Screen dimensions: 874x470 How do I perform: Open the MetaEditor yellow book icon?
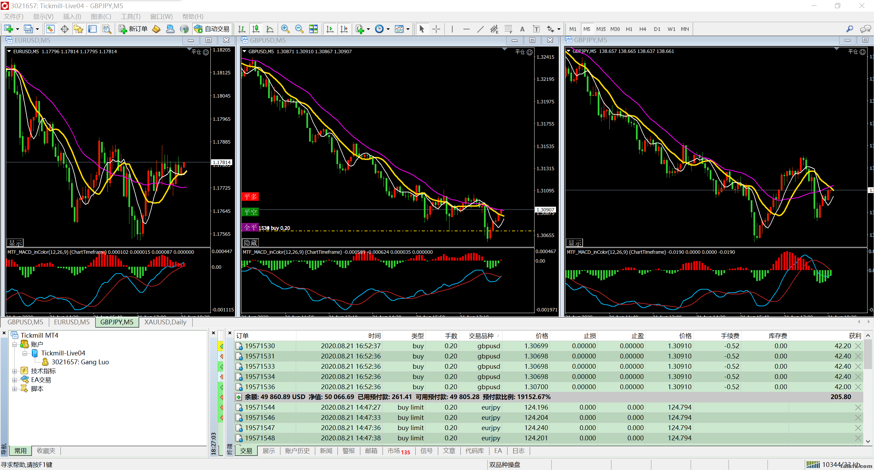[x=156, y=29]
